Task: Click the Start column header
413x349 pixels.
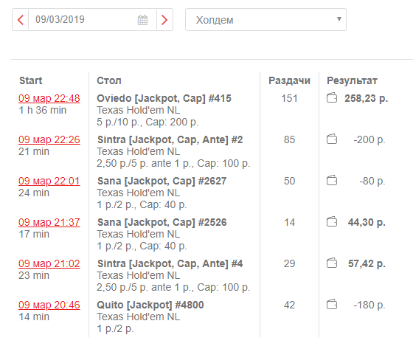Action: [30, 80]
